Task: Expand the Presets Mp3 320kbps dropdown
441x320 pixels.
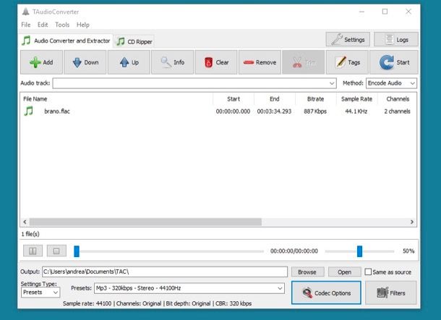Action: pyautogui.click(x=280, y=288)
